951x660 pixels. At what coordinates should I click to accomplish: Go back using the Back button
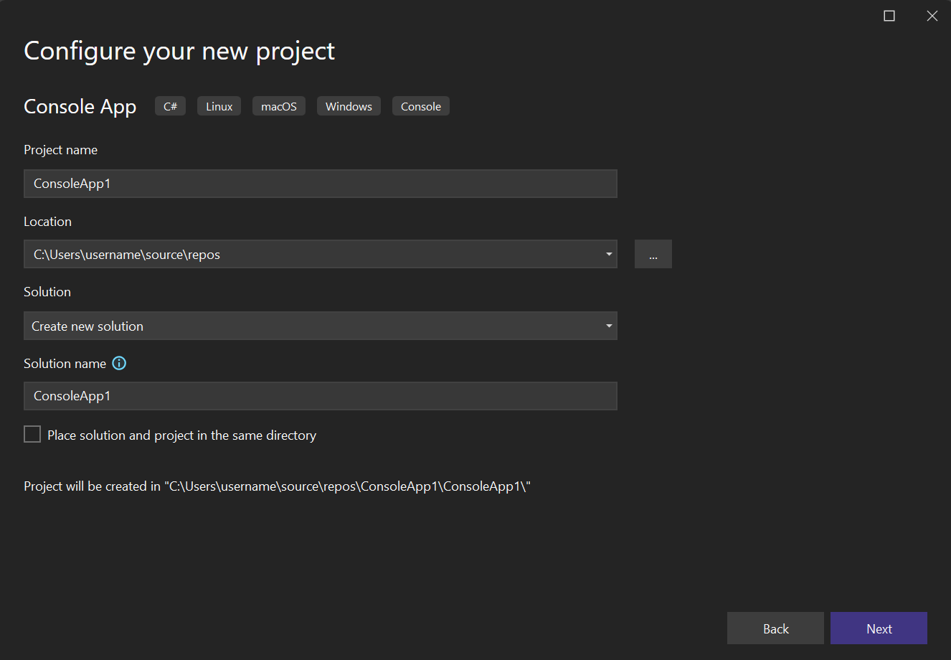point(775,628)
